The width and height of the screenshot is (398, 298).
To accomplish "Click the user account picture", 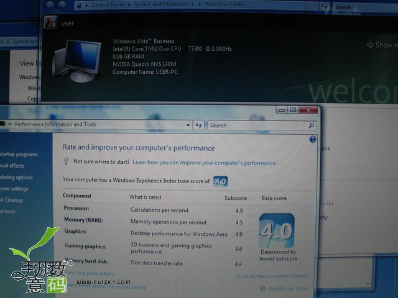I will 50,22.
